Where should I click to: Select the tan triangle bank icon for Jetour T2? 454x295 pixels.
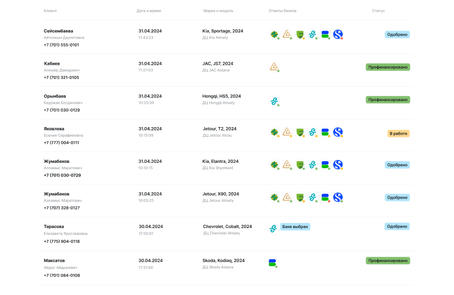(287, 132)
